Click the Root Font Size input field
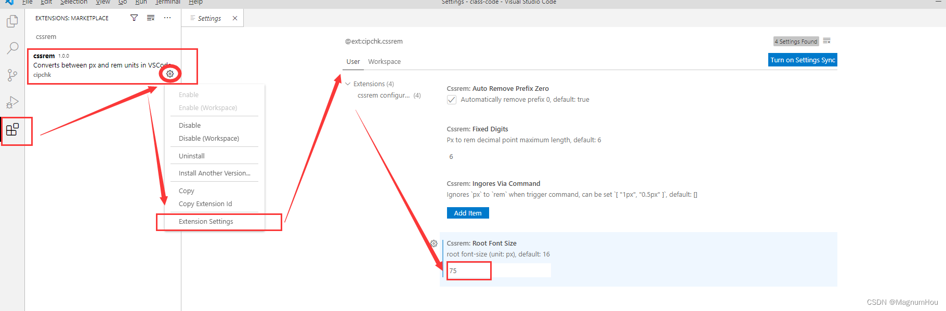Screen dimensions: 946x311 (498, 271)
